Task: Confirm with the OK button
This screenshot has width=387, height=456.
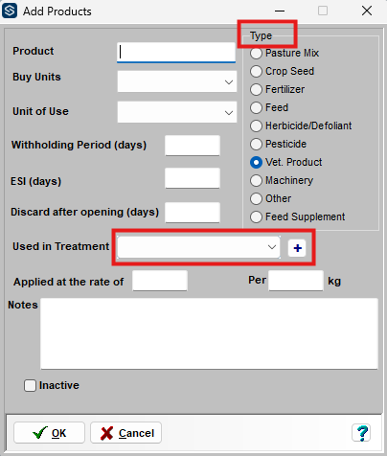Action: coord(49,433)
